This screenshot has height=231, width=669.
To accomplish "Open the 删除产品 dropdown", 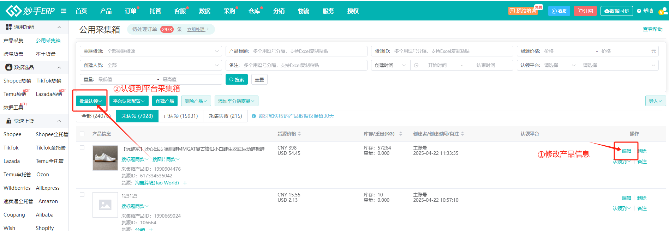I will [x=196, y=101].
